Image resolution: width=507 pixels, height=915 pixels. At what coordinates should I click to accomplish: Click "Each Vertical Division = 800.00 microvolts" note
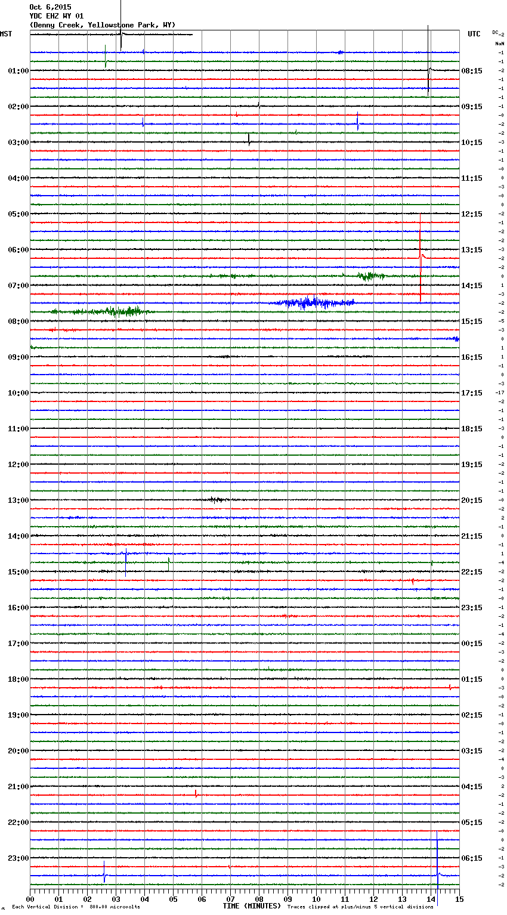(x=76, y=907)
